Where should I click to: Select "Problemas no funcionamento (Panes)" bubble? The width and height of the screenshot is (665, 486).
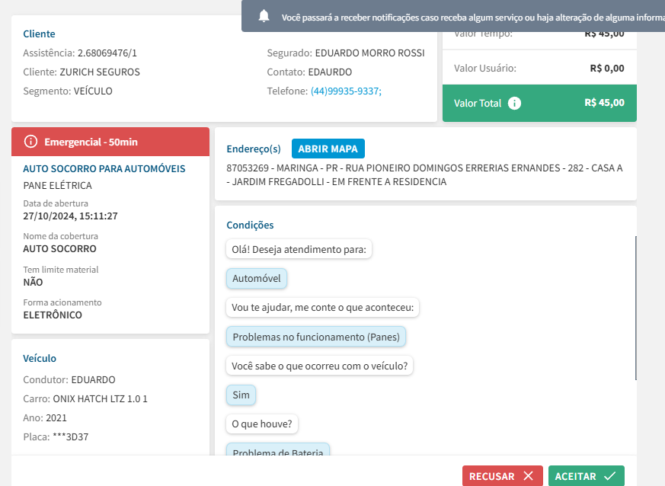pos(316,337)
